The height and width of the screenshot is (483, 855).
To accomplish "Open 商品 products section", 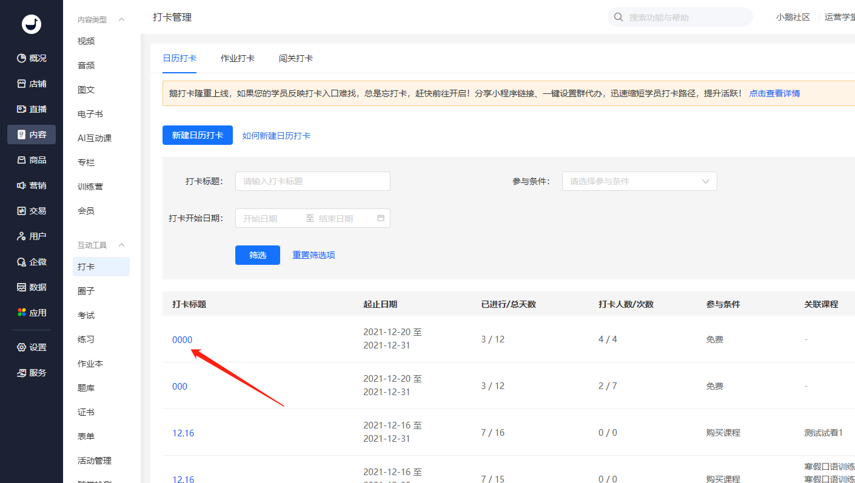I will 32,160.
